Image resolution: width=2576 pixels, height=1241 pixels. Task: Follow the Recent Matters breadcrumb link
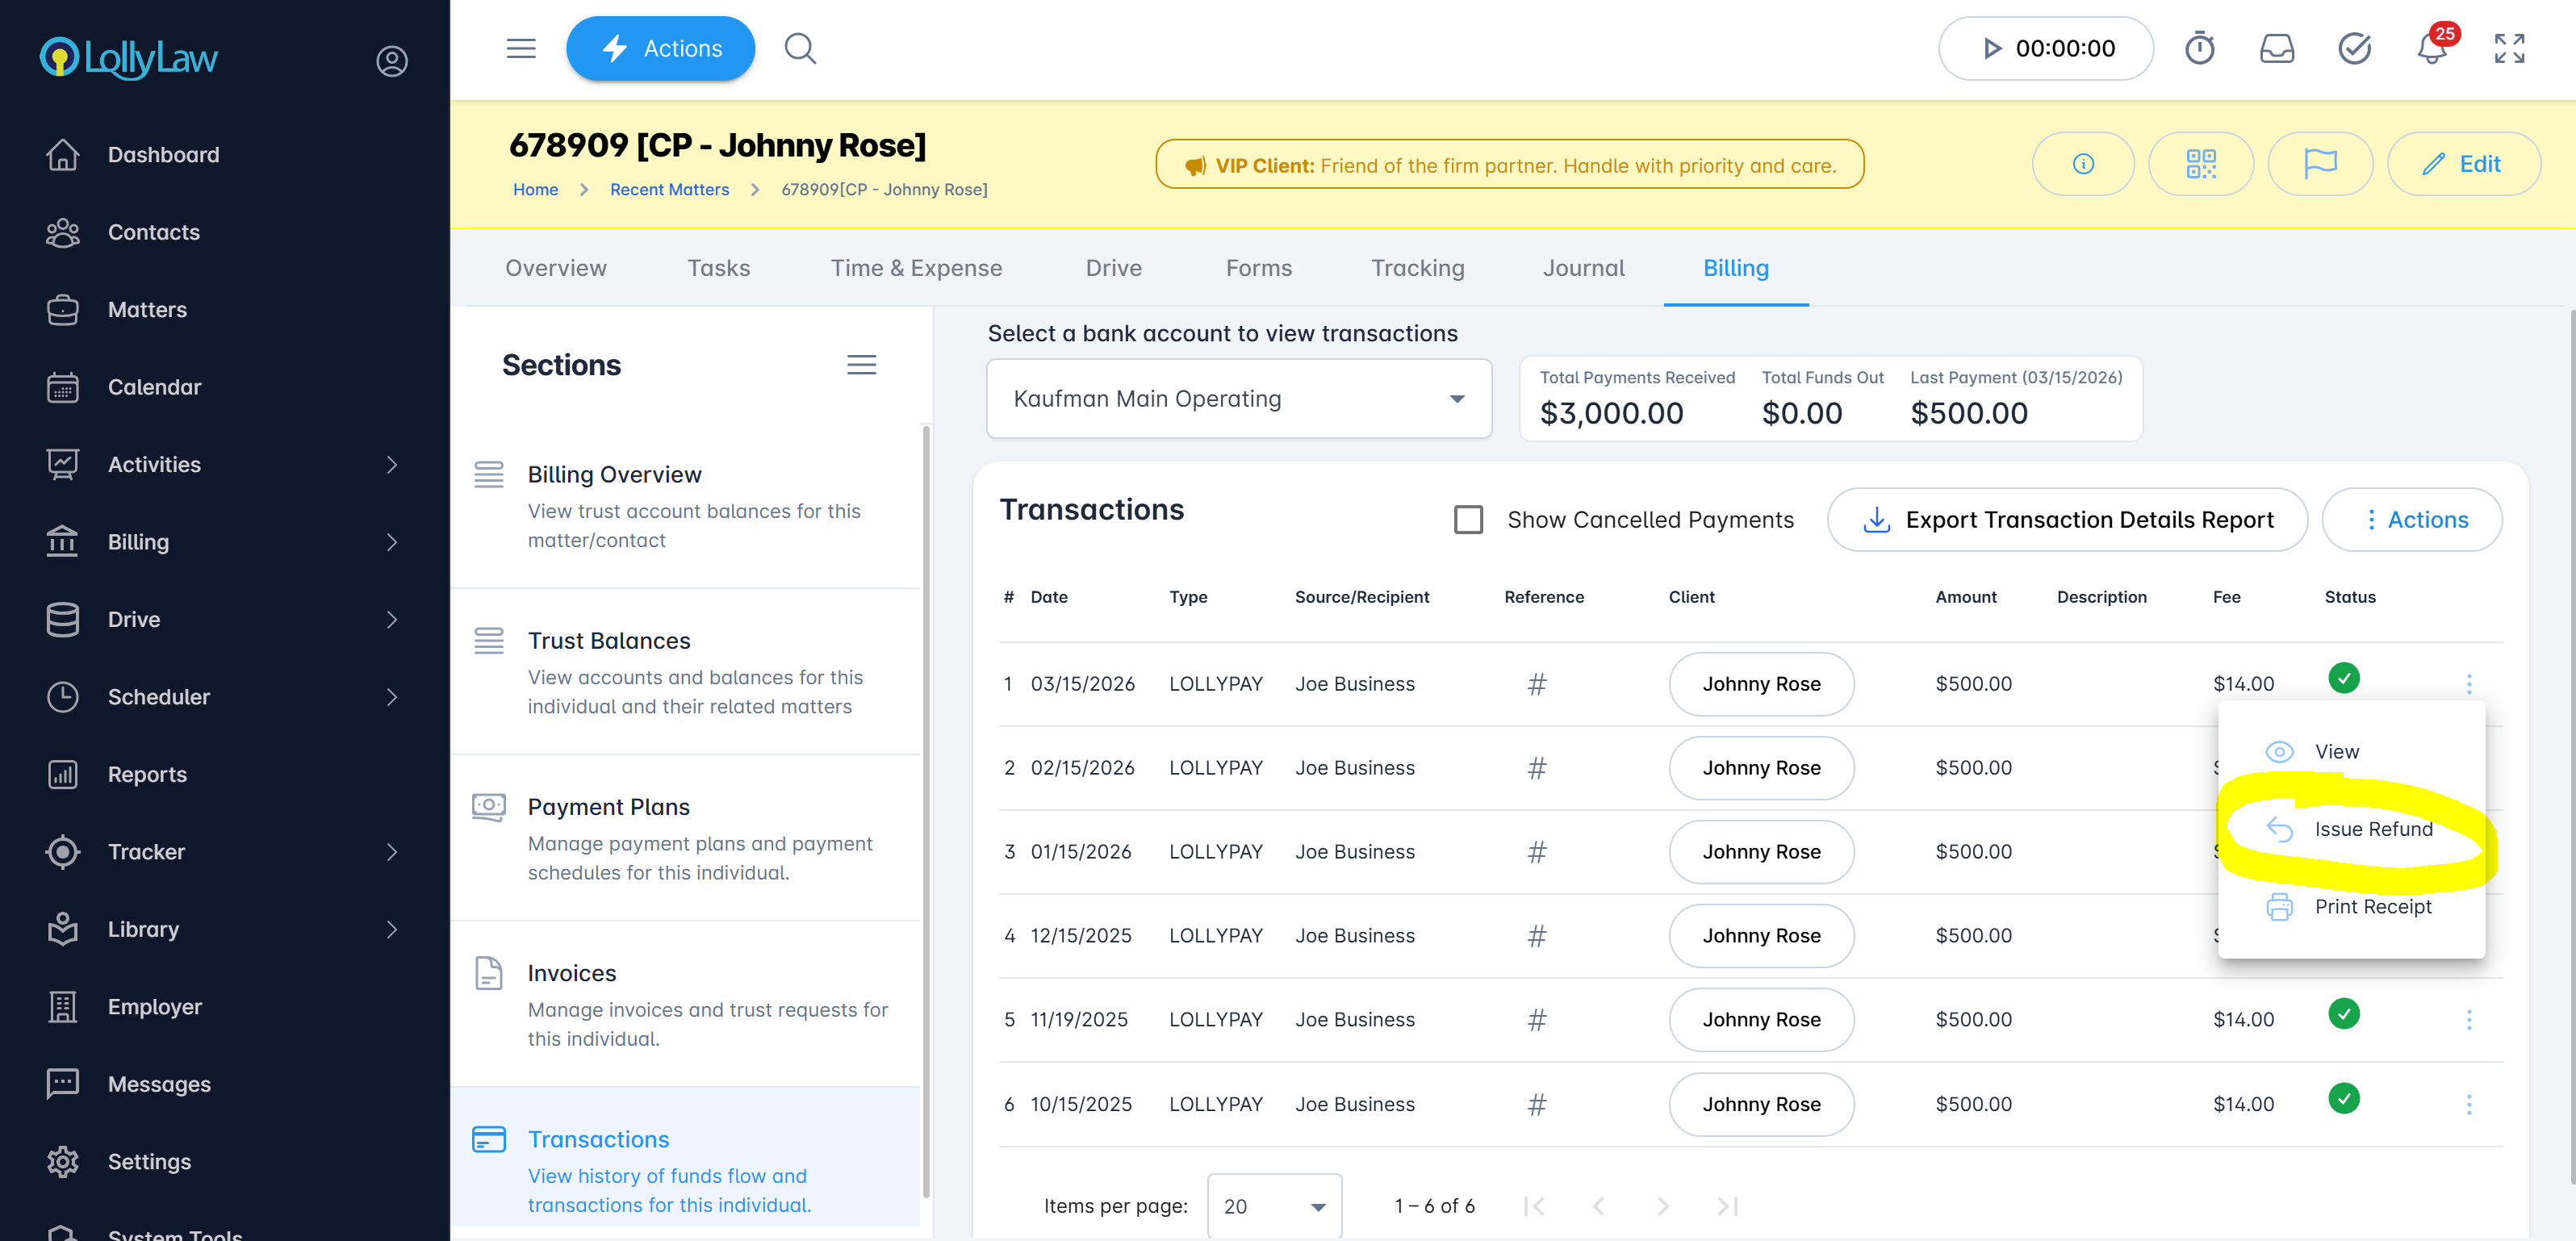coord(669,190)
